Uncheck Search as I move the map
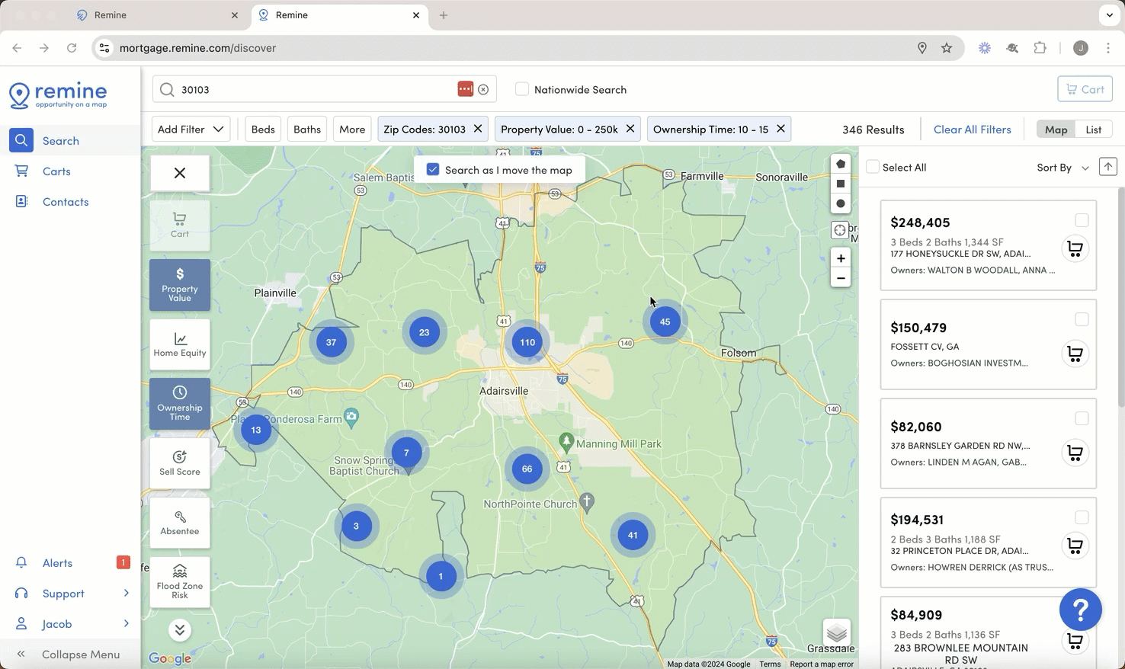The height and width of the screenshot is (669, 1125). pos(433,170)
